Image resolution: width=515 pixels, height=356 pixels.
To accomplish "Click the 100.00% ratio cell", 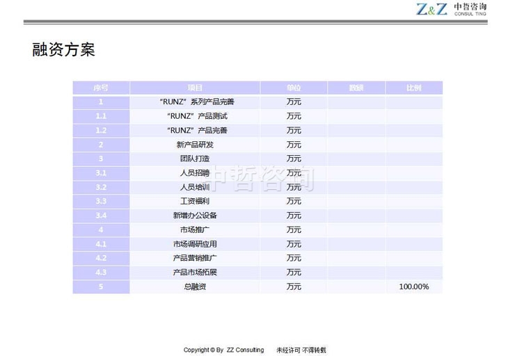I will [x=413, y=286].
